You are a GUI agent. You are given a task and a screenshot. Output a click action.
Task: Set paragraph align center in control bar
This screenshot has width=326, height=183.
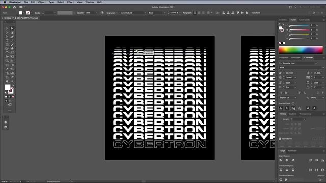199,13
